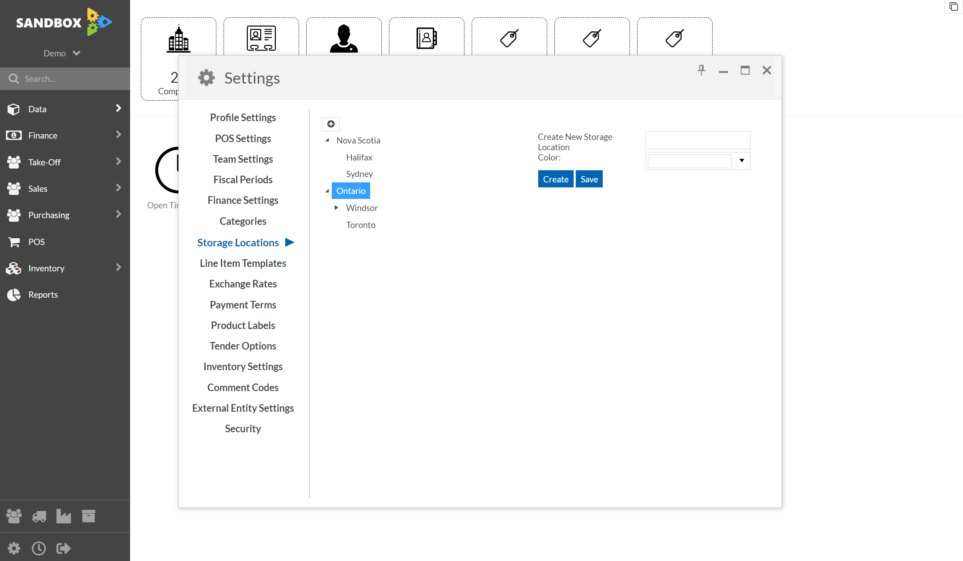Click the logout arrow icon
The height and width of the screenshot is (561, 963).
(63, 548)
